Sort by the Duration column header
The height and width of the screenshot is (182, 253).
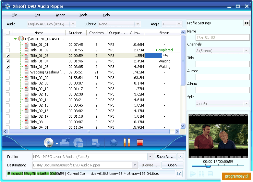[x=76, y=33]
